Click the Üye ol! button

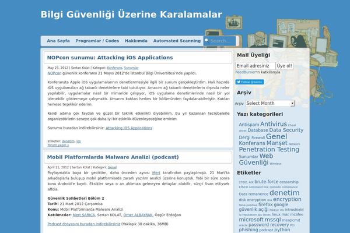pos(285,66)
